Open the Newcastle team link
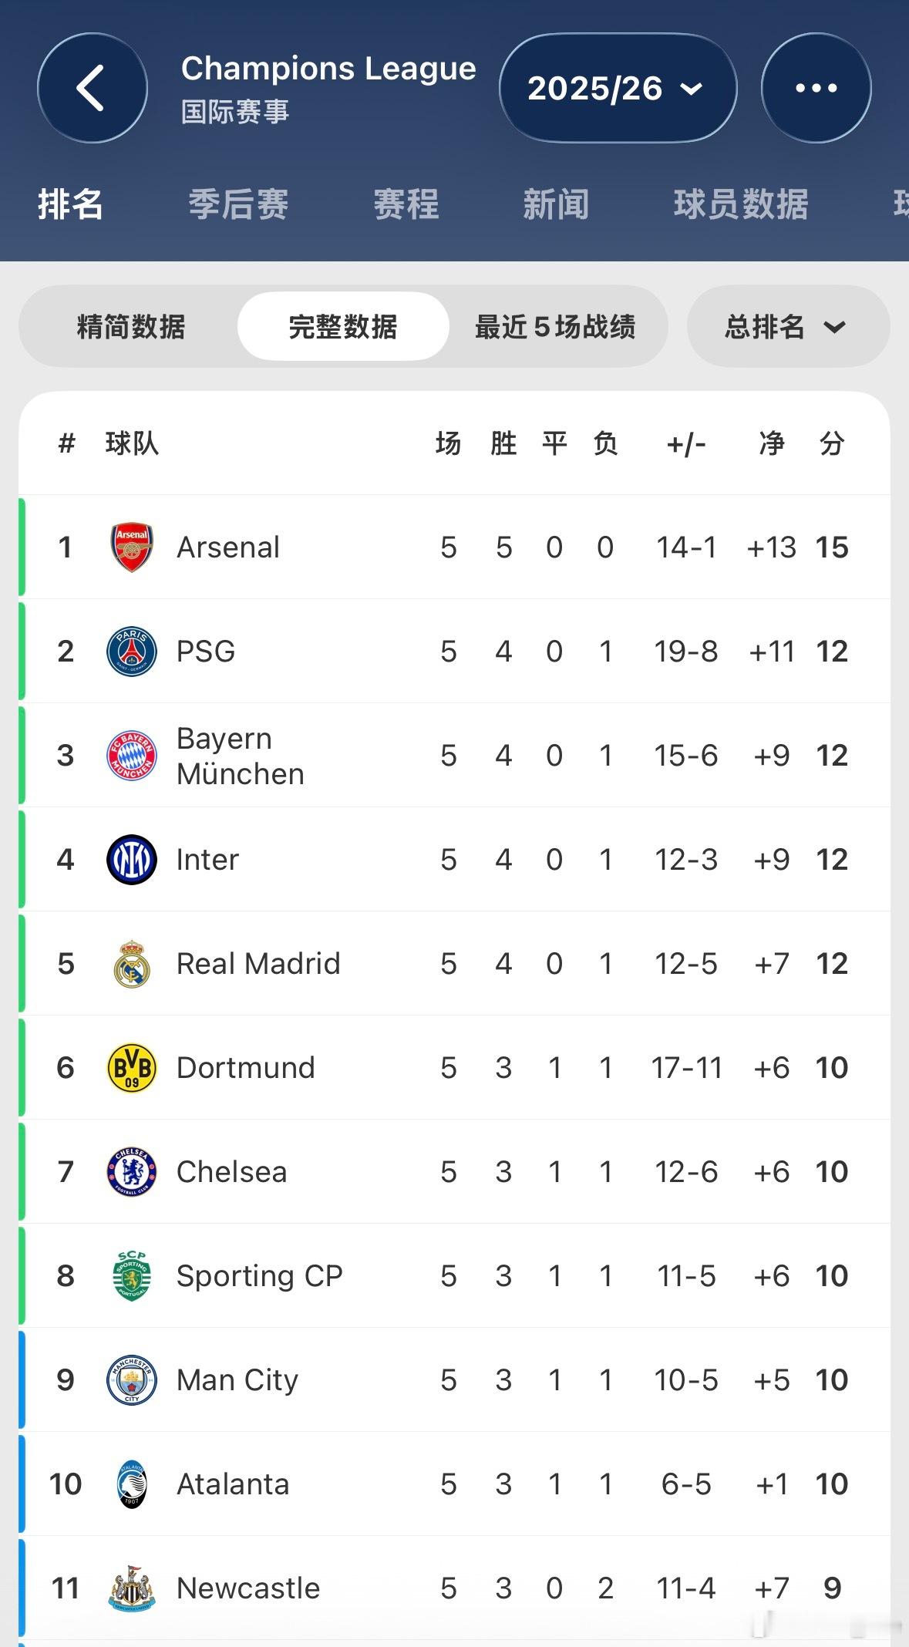The width and height of the screenshot is (909, 1647). click(x=248, y=1588)
